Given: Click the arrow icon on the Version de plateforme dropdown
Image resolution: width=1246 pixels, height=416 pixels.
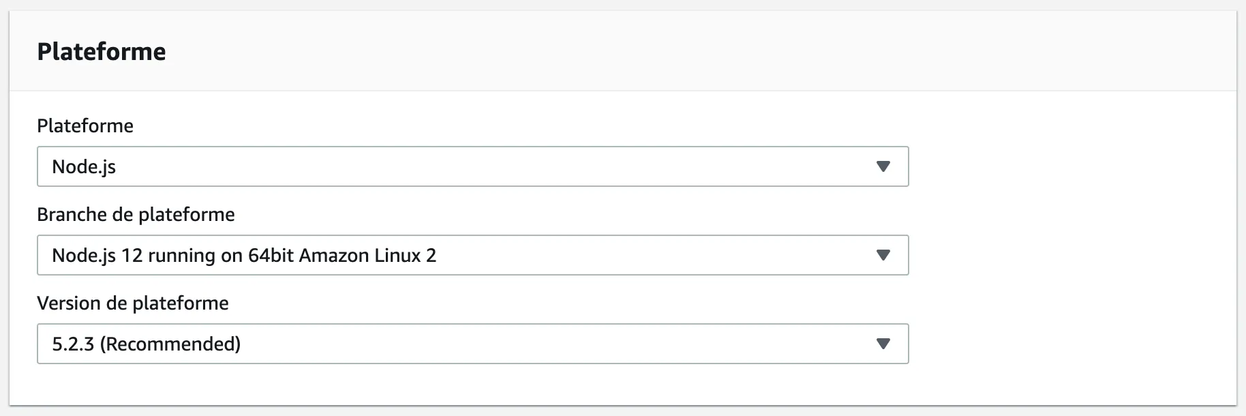Looking at the screenshot, I should tap(883, 344).
